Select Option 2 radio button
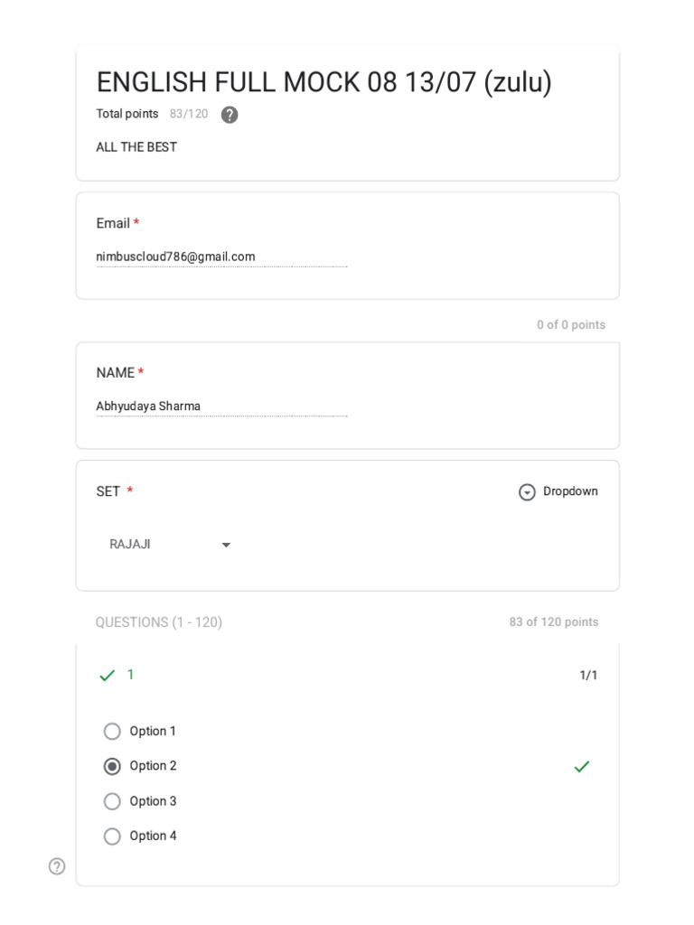Screen dimensions: 694x925 tap(112, 766)
